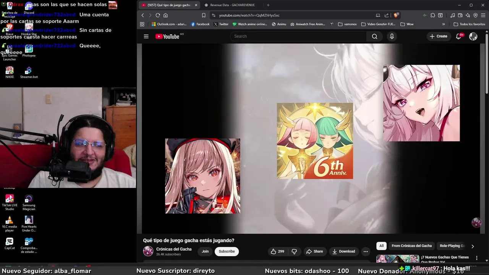Viewport: 489px width, 275px height.
Task: Open the Brave VPN shield toolbar icon
Action: (476, 15)
